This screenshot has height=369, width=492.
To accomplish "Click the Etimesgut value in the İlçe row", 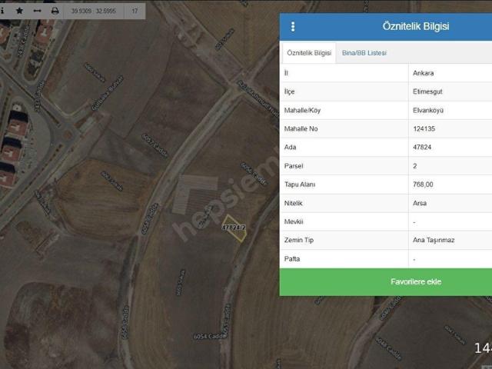I will pos(427,92).
